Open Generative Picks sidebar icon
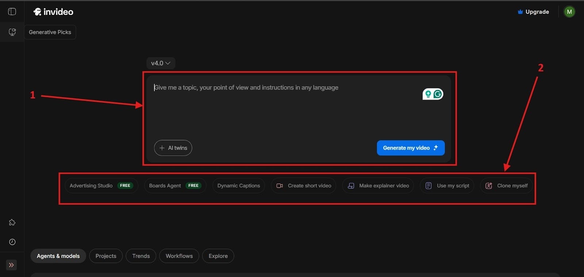Viewport: 584px width, 277px height. [12, 32]
